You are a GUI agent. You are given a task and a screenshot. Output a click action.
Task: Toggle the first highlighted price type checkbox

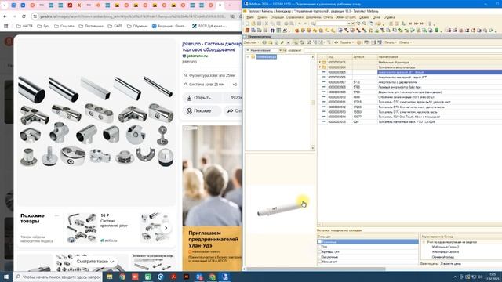(x=319, y=242)
